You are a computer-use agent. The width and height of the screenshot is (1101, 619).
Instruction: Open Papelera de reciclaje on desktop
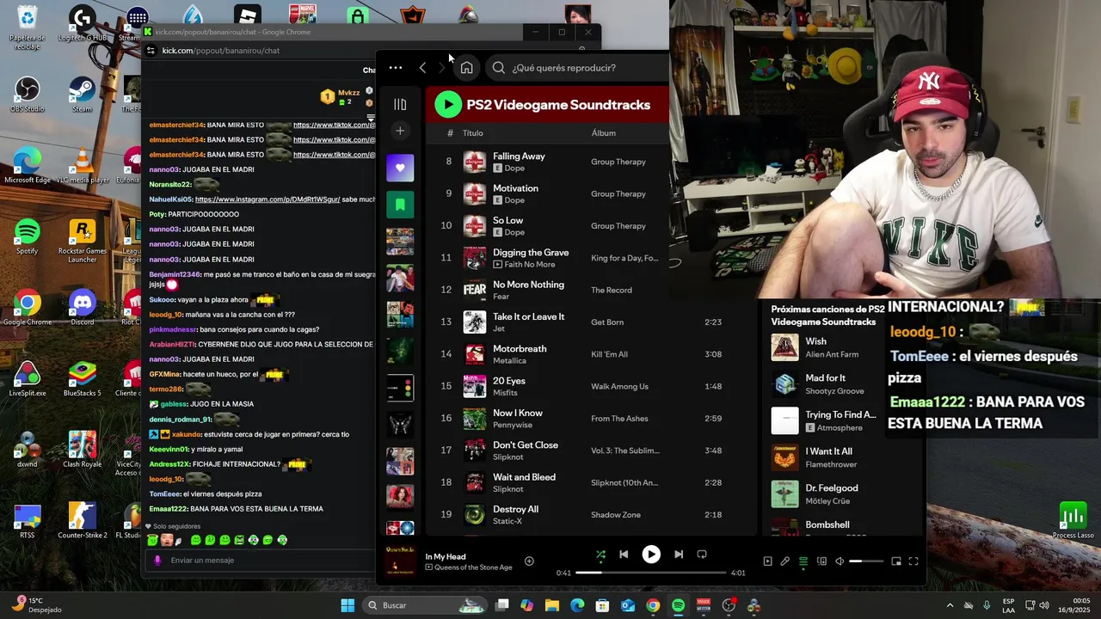point(28,28)
